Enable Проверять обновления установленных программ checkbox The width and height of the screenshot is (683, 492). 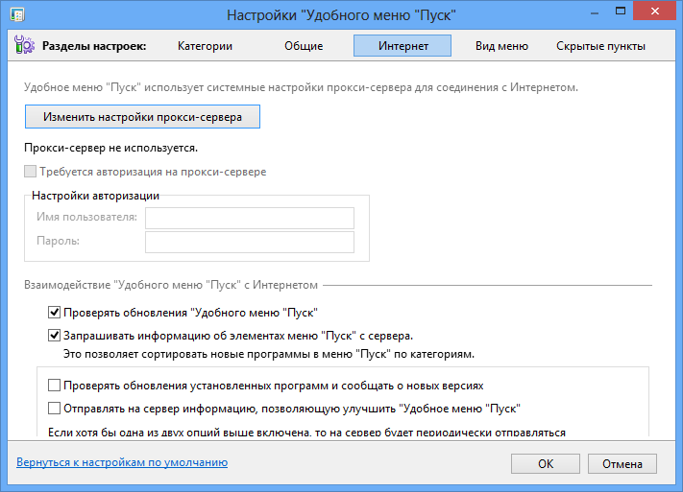click(x=54, y=385)
